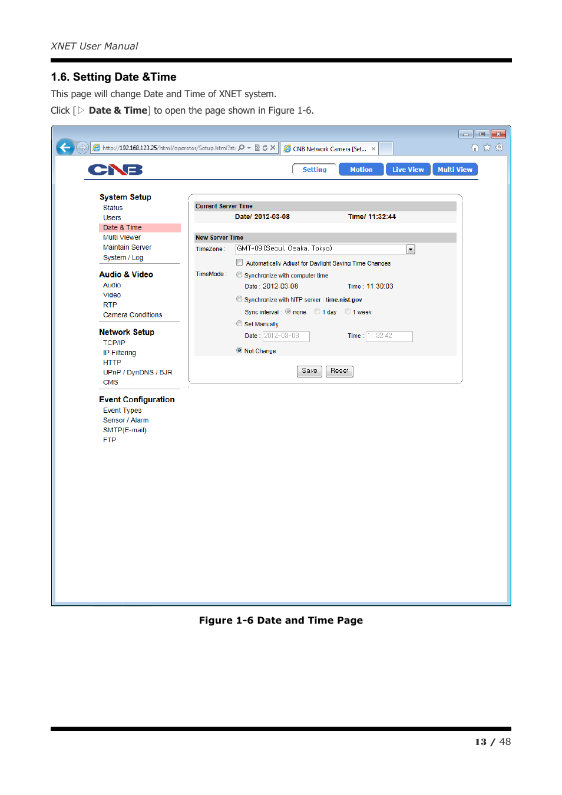
Task: Choose sync interval 1 day
Action: (318, 312)
